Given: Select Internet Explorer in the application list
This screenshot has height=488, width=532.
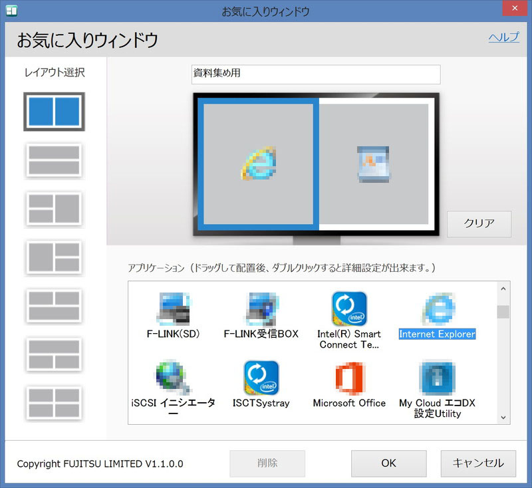Looking at the screenshot, I should pos(437,309).
